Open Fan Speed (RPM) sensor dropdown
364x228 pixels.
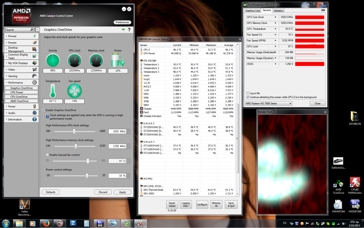pyautogui.click(x=275, y=41)
